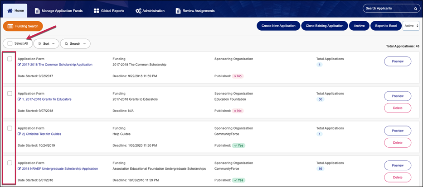Expand the Search dropdown filter
Viewport: 423px width, 187px height.
[x=75, y=44]
